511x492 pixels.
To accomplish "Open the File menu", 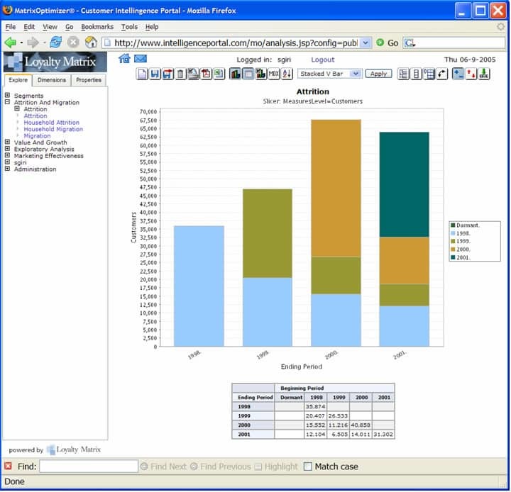I will pyautogui.click(x=11, y=27).
